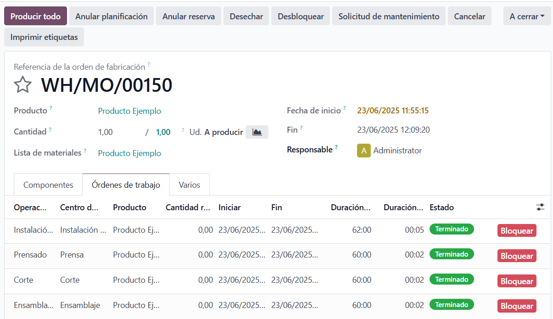The height and width of the screenshot is (319, 553).
Task: Click the 00:05 real duration cell
Action: [414, 230]
